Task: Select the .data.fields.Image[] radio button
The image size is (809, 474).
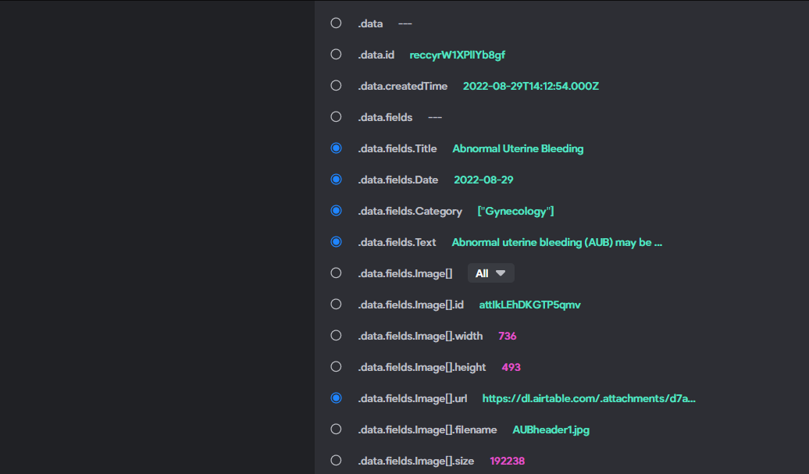Action: 336,273
